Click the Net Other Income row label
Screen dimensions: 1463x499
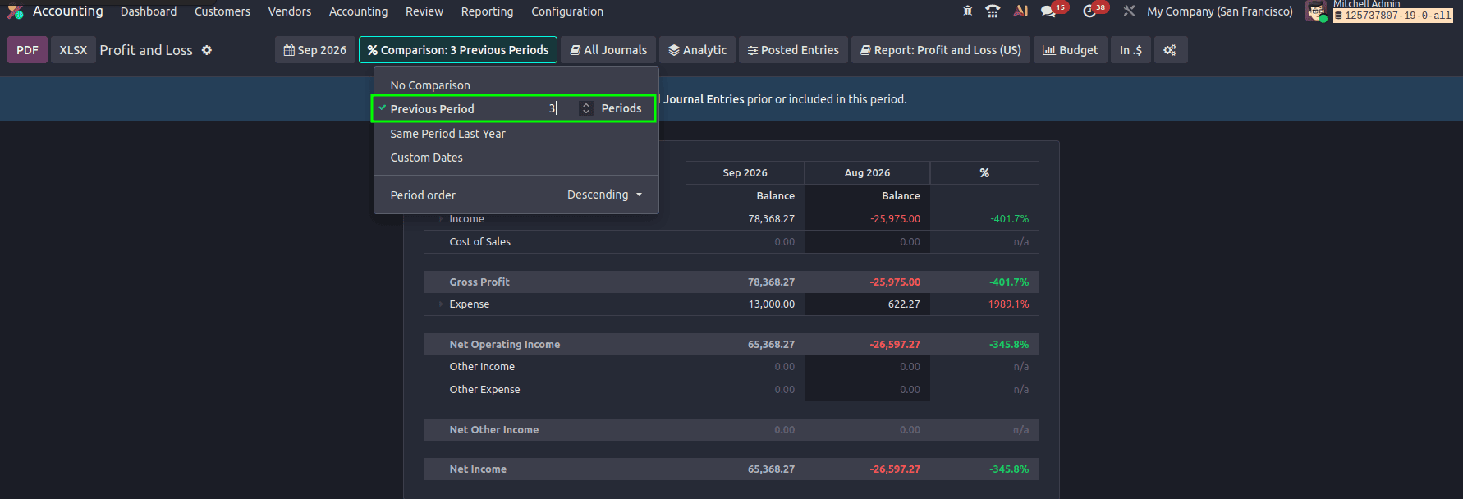click(493, 430)
